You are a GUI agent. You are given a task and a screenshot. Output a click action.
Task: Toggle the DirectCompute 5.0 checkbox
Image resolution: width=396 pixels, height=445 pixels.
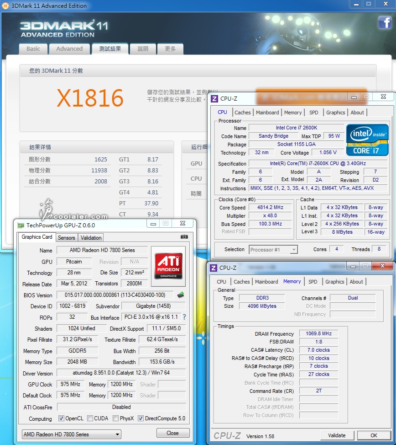(x=141, y=418)
